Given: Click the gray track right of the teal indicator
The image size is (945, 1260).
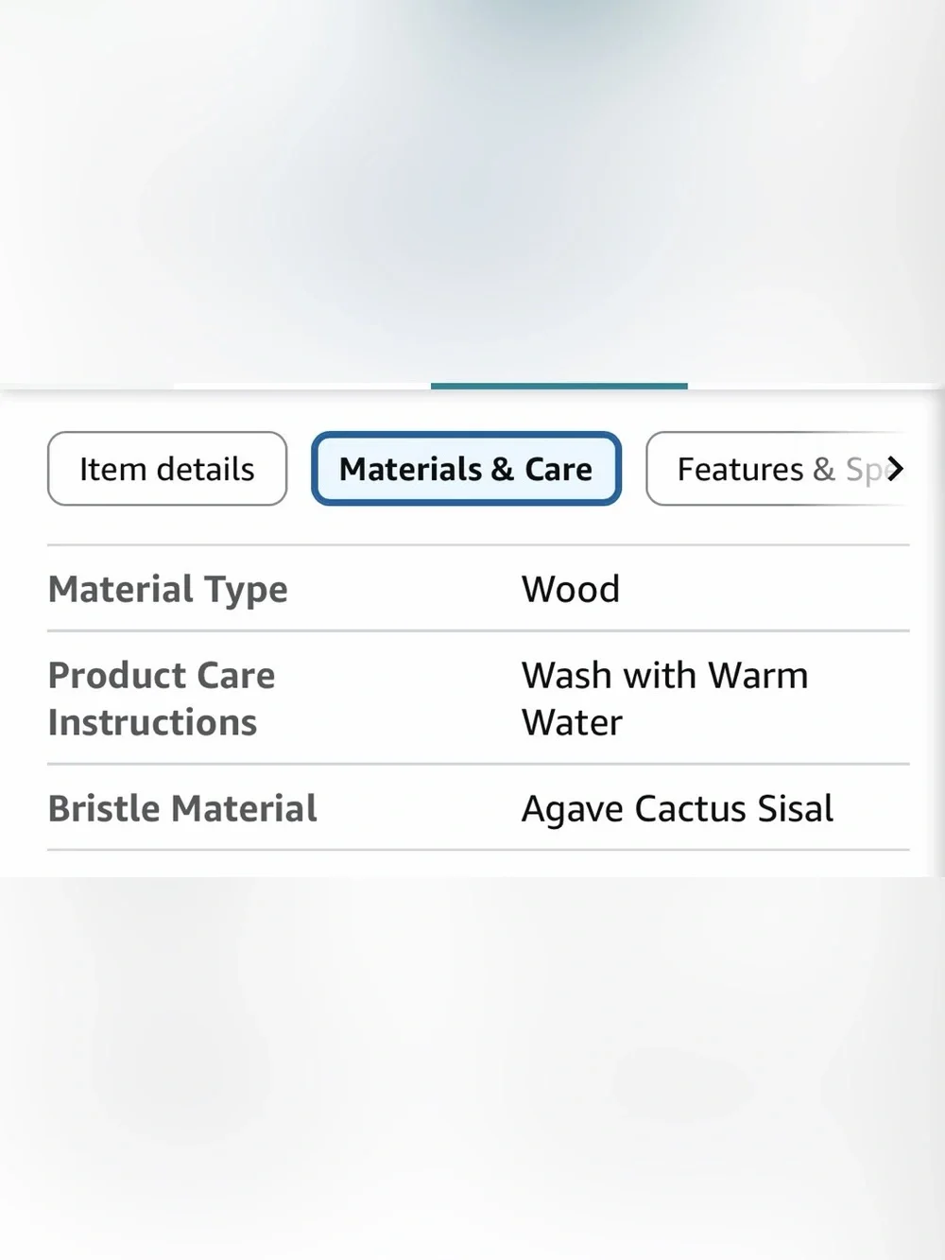Looking at the screenshot, I should pos(816,386).
